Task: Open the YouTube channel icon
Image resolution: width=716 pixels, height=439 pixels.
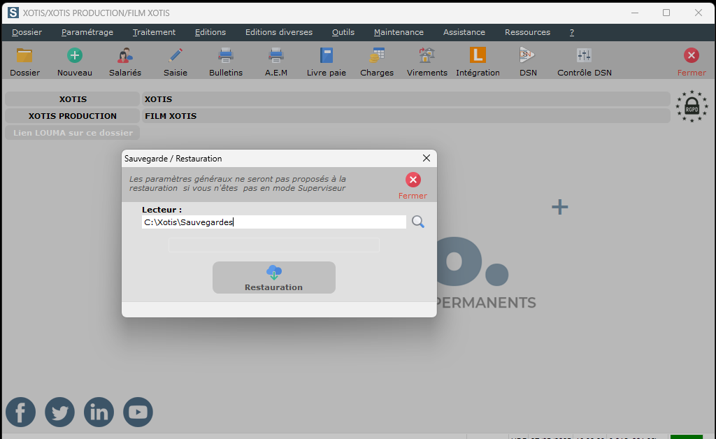Action: point(138,412)
